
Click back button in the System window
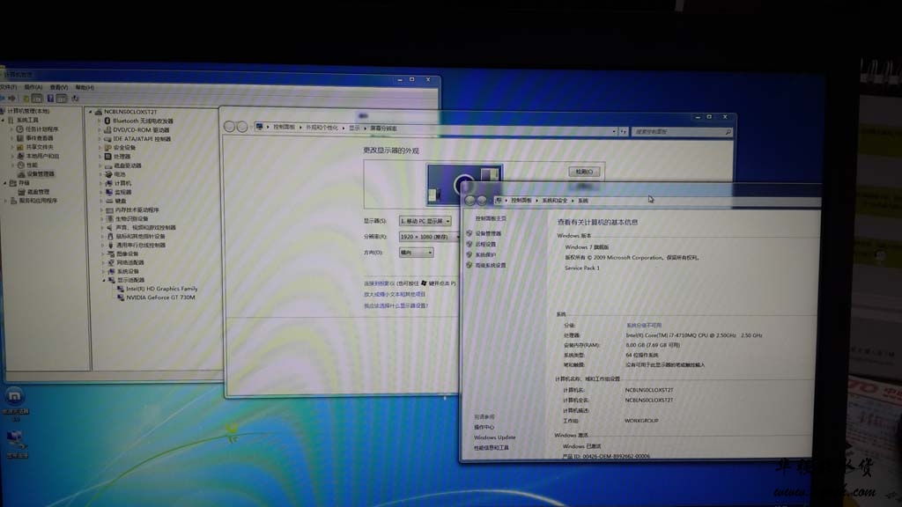coord(470,200)
